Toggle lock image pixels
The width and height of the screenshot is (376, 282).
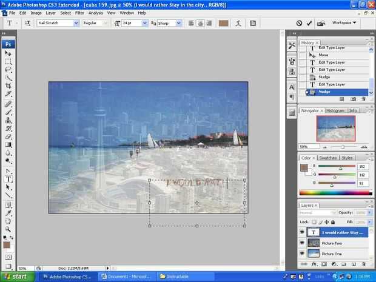point(320,222)
